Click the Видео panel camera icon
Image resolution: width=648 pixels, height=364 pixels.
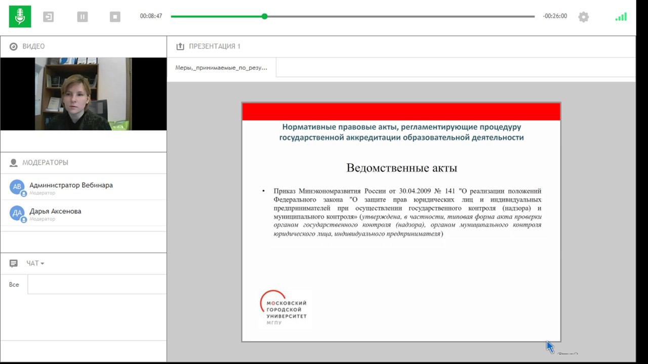[x=13, y=47]
